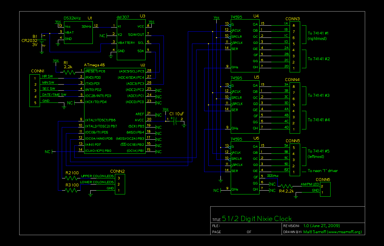Click the (RESET) PC6 pin label

pyautogui.click(x=95, y=71)
